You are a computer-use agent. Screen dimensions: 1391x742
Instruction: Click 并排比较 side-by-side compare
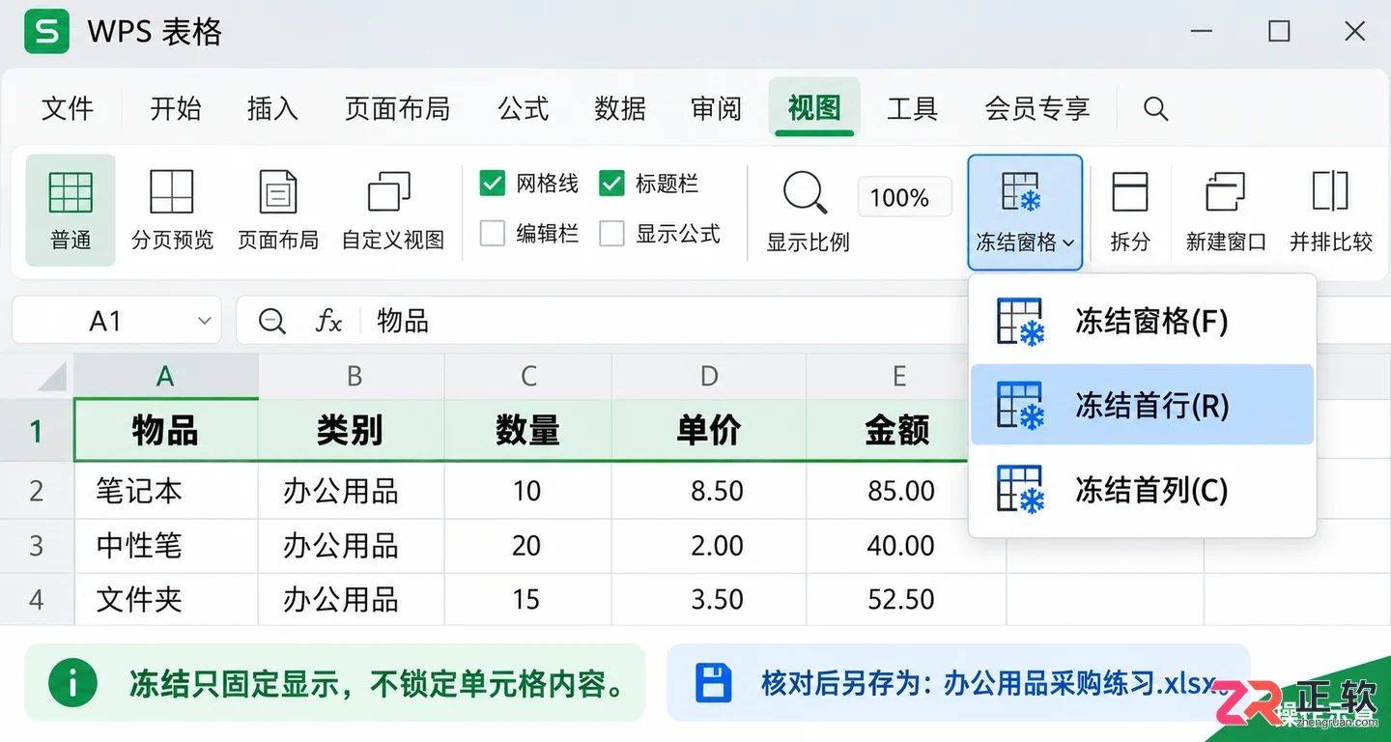point(1330,191)
